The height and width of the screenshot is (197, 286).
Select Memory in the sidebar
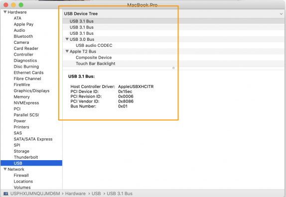coord(22,97)
